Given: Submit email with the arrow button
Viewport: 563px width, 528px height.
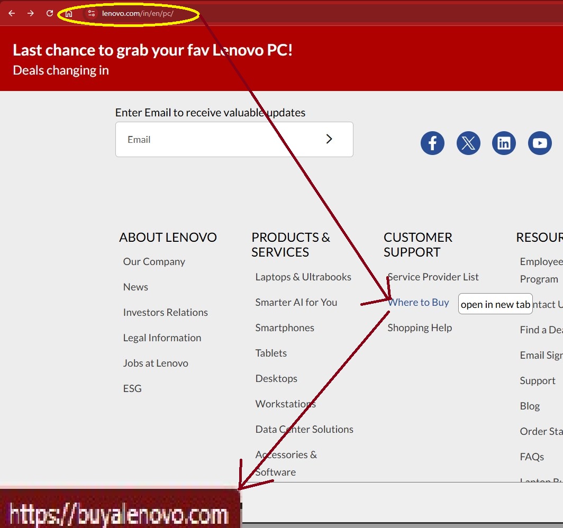Looking at the screenshot, I should [329, 139].
